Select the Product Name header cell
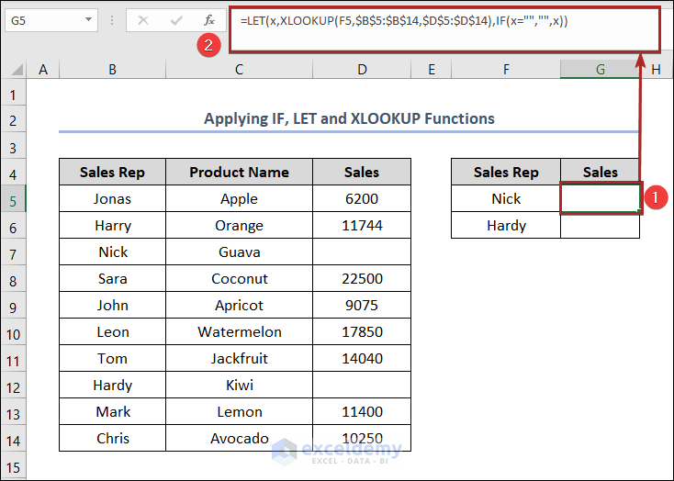The height and width of the screenshot is (481, 674). point(239,172)
